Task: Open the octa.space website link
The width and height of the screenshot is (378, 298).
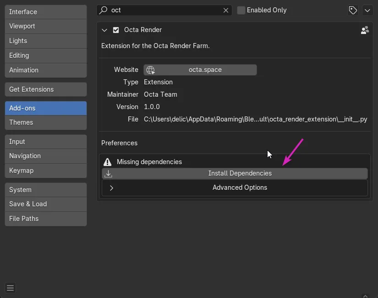Action: tap(205, 70)
